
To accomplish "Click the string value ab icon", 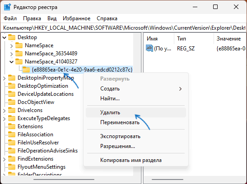I will click(x=149, y=48).
